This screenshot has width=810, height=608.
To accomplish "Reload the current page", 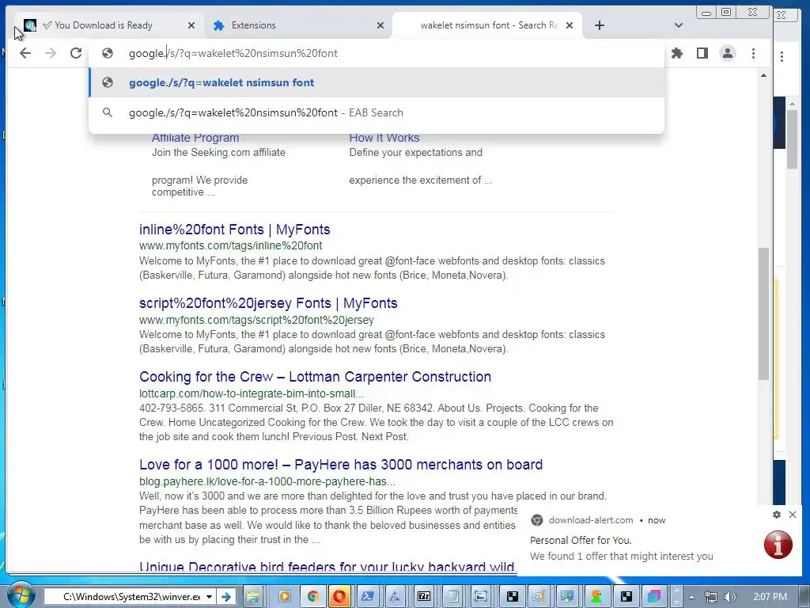I will click(x=76, y=53).
